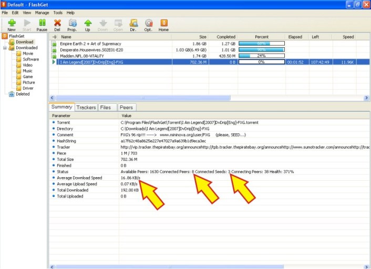
Task: Click left arrow of download list scrollbar
Action: [x=53, y=98]
